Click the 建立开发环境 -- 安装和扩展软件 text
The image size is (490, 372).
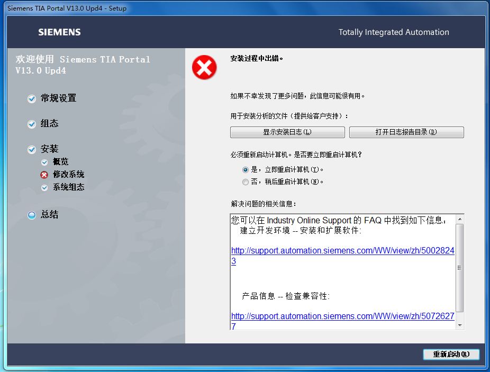[x=301, y=230]
